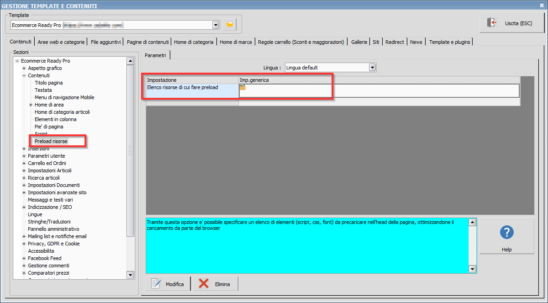The image size is (548, 303).
Task: Go to Template e plugins tab
Action: click(x=449, y=42)
